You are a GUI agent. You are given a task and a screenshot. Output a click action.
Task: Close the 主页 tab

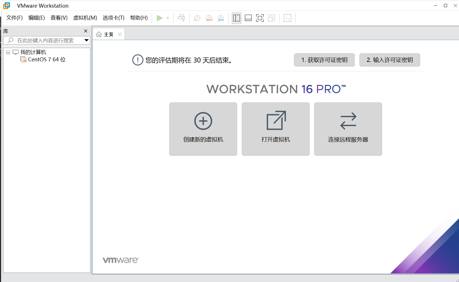coord(120,34)
